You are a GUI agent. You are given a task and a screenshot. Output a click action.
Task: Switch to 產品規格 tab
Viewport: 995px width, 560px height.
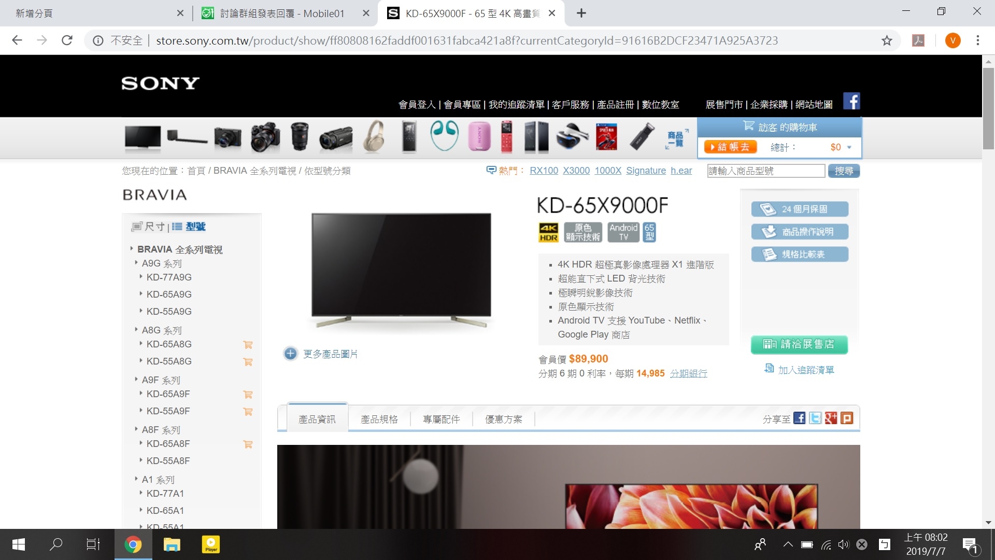click(x=379, y=419)
